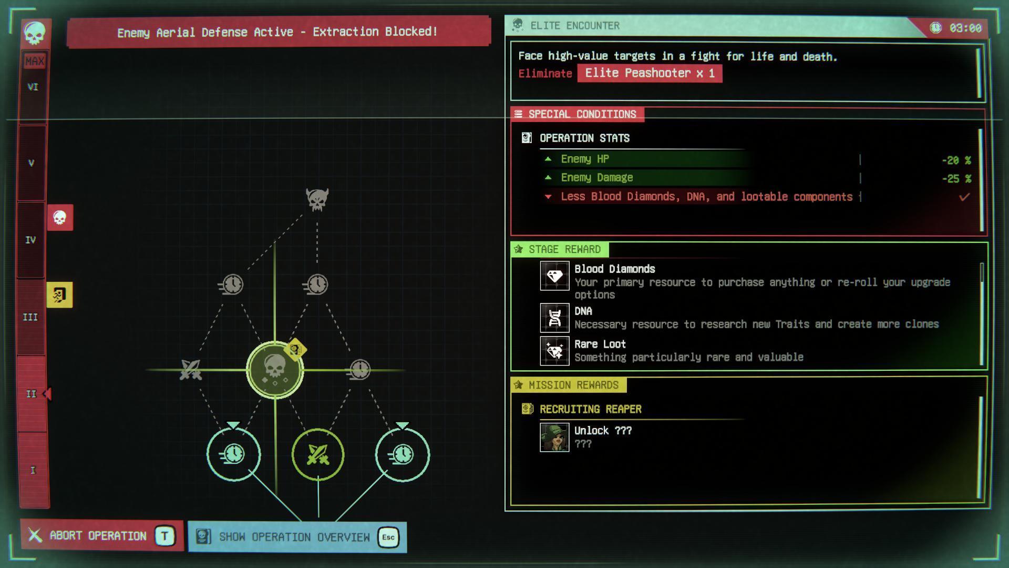Open Show Operation Overview
The width and height of the screenshot is (1009, 568).
click(297, 537)
